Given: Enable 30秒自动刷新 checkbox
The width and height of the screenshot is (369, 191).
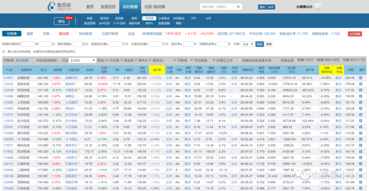Looking at the screenshot, I should click(x=34, y=60).
